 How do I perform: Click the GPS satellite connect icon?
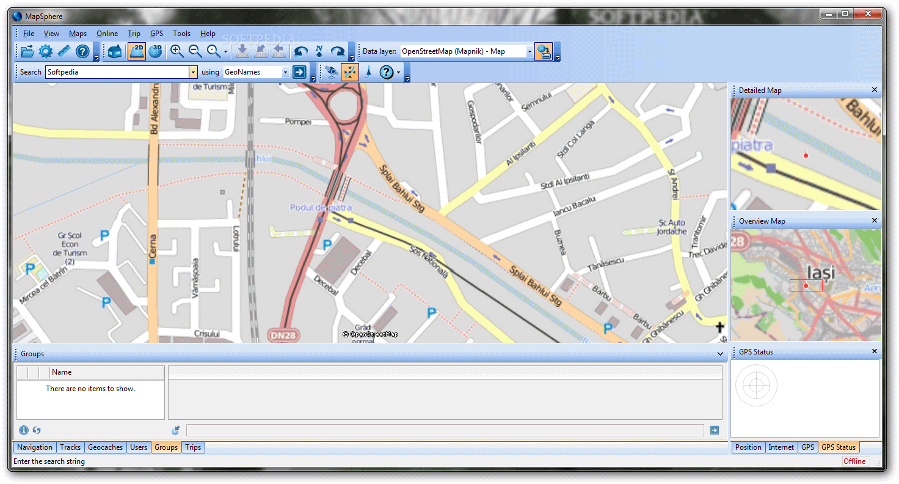click(x=331, y=72)
